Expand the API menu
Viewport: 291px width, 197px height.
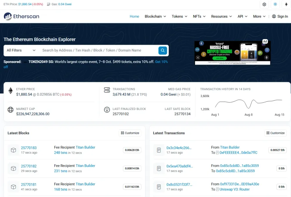(242, 16)
